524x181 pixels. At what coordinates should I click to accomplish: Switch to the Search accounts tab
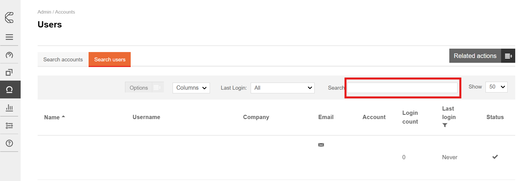(63, 60)
